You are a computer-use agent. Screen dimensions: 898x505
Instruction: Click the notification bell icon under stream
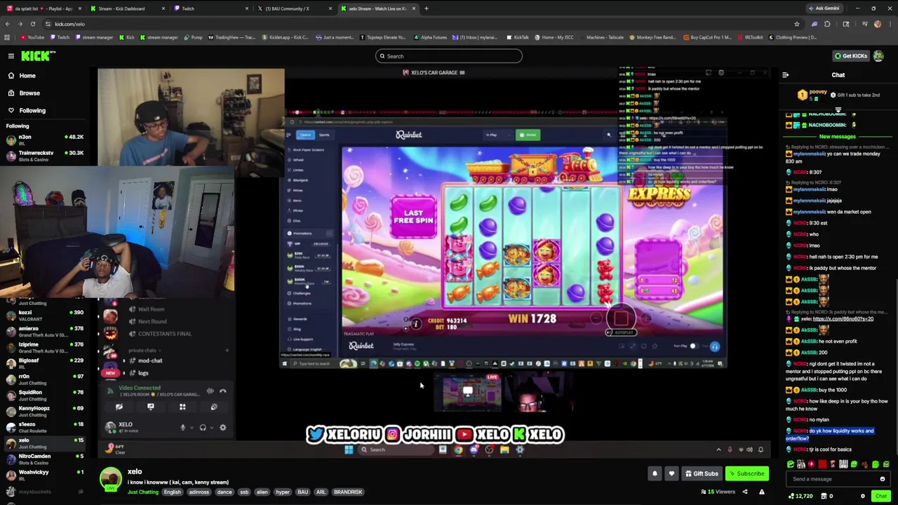655,473
